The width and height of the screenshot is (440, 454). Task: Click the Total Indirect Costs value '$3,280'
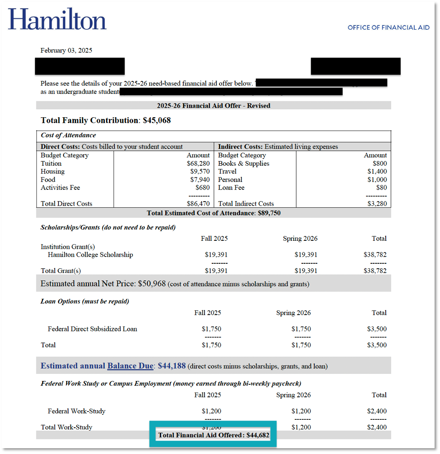pyautogui.click(x=377, y=204)
